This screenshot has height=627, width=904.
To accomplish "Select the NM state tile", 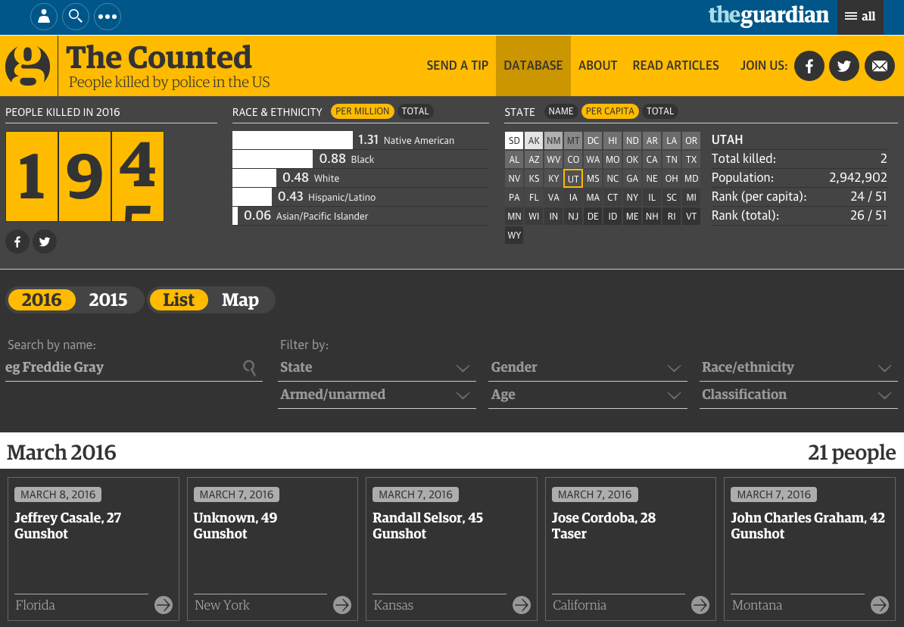I will coord(553,141).
